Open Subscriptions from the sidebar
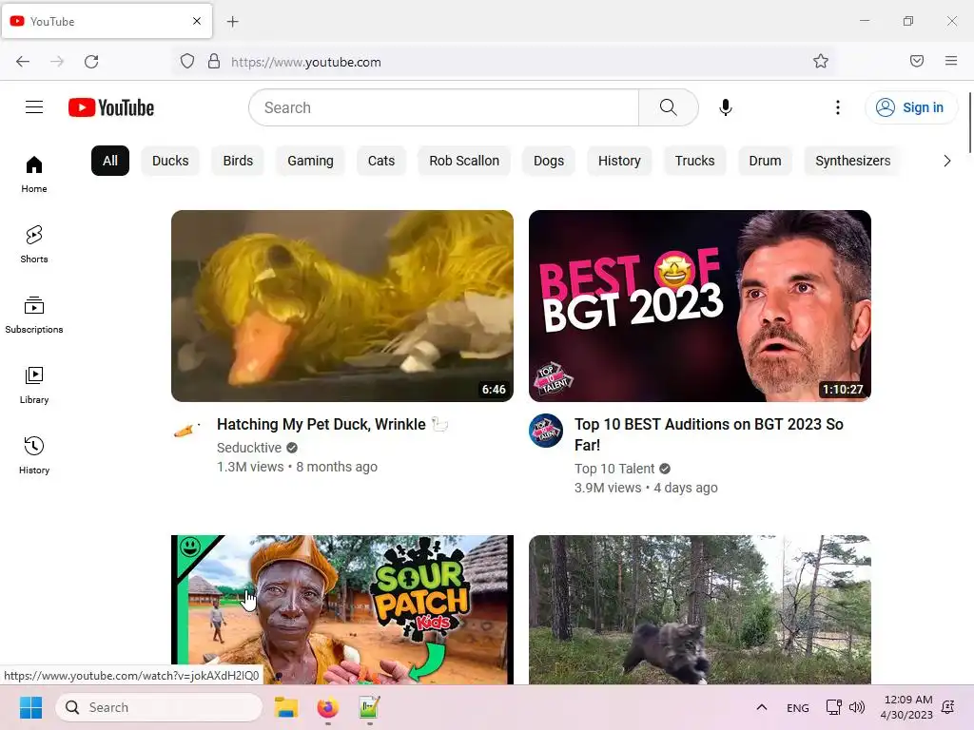Screen dimensions: 974x730 pyautogui.click(x=34, y=315)
